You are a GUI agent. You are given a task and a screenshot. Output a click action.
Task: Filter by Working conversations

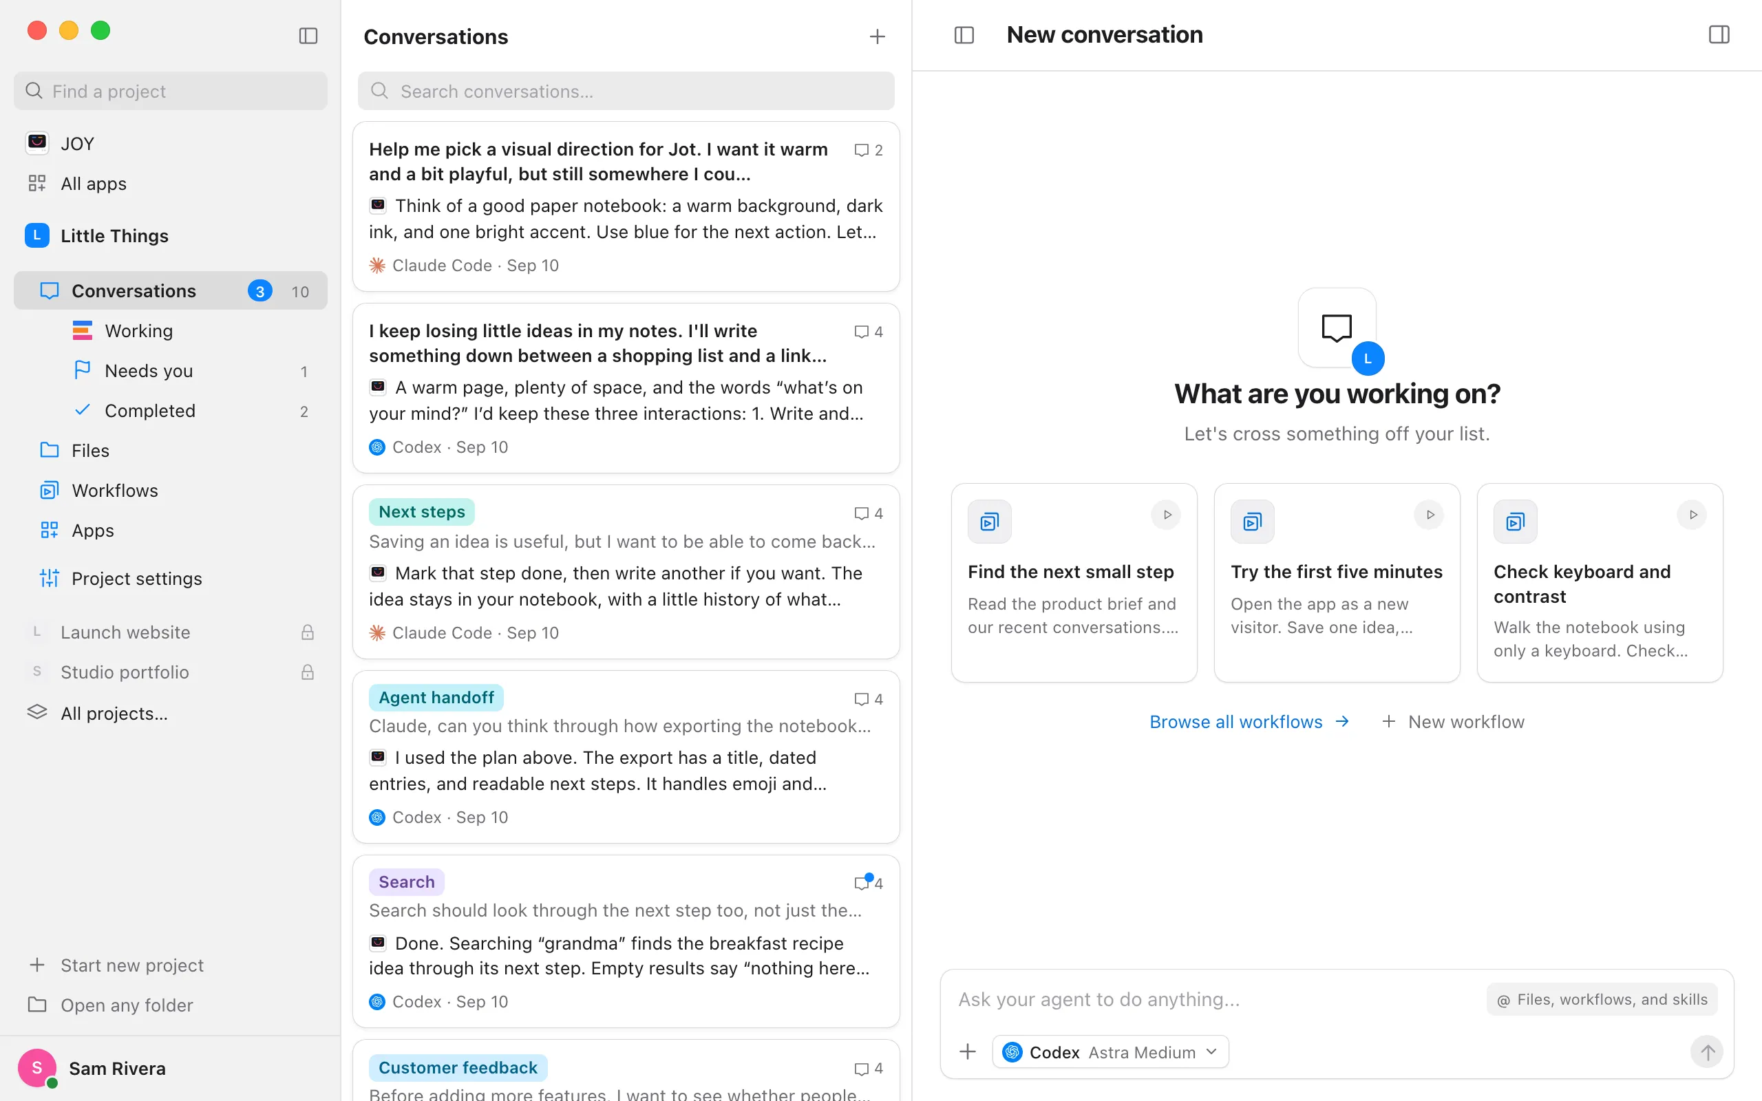[x=171, y=330]
